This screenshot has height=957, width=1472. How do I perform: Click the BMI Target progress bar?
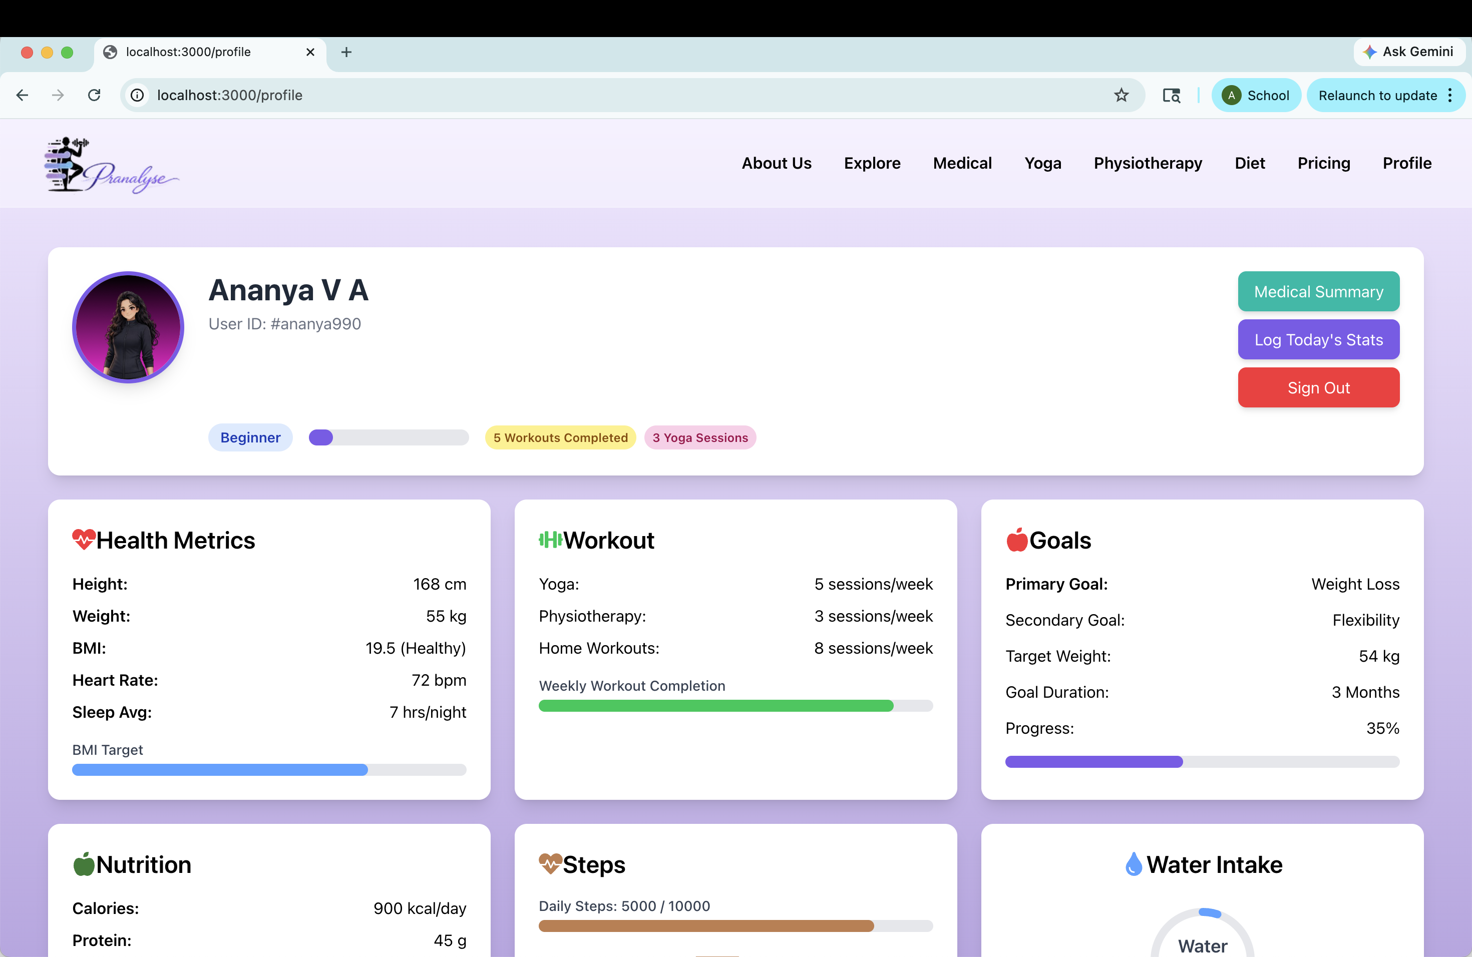point(269,770)
